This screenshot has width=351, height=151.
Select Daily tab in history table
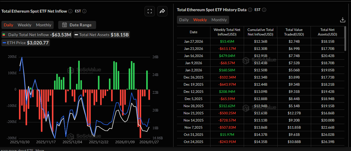[x=184, y=20]
